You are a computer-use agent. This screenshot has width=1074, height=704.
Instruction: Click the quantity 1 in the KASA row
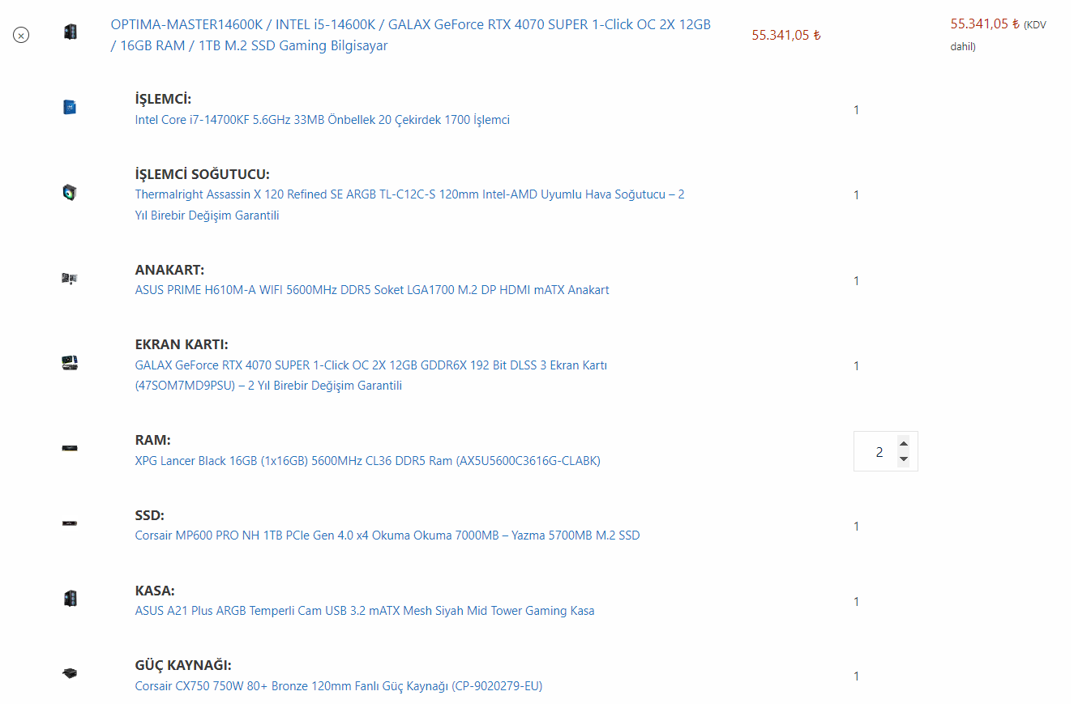pos(856,602)
